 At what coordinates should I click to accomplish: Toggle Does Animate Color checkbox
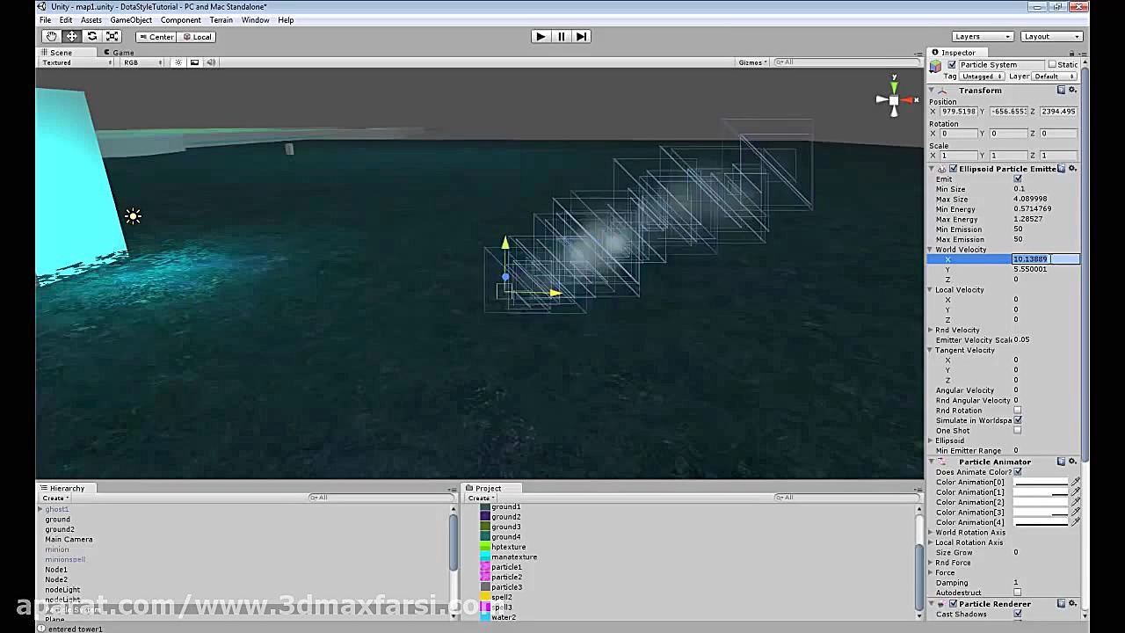point(1018,472)
